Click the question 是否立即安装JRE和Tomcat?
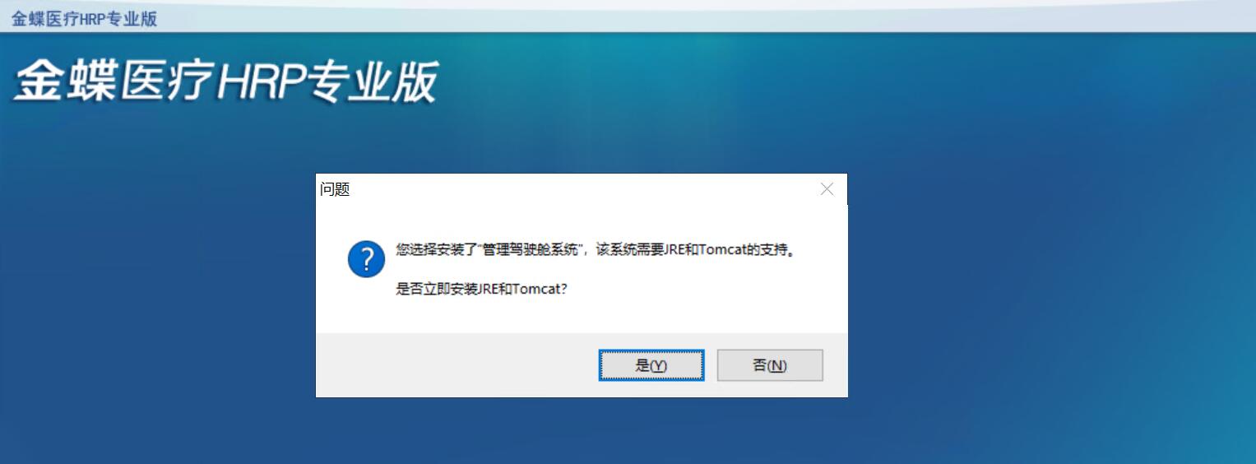Image resolution: width=1256 pixels, height=464 pixels. 481,290
